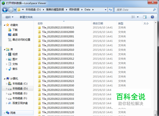Sort by the 大小 column header
This screenshot has height=116, width=159.
[146, 23]
